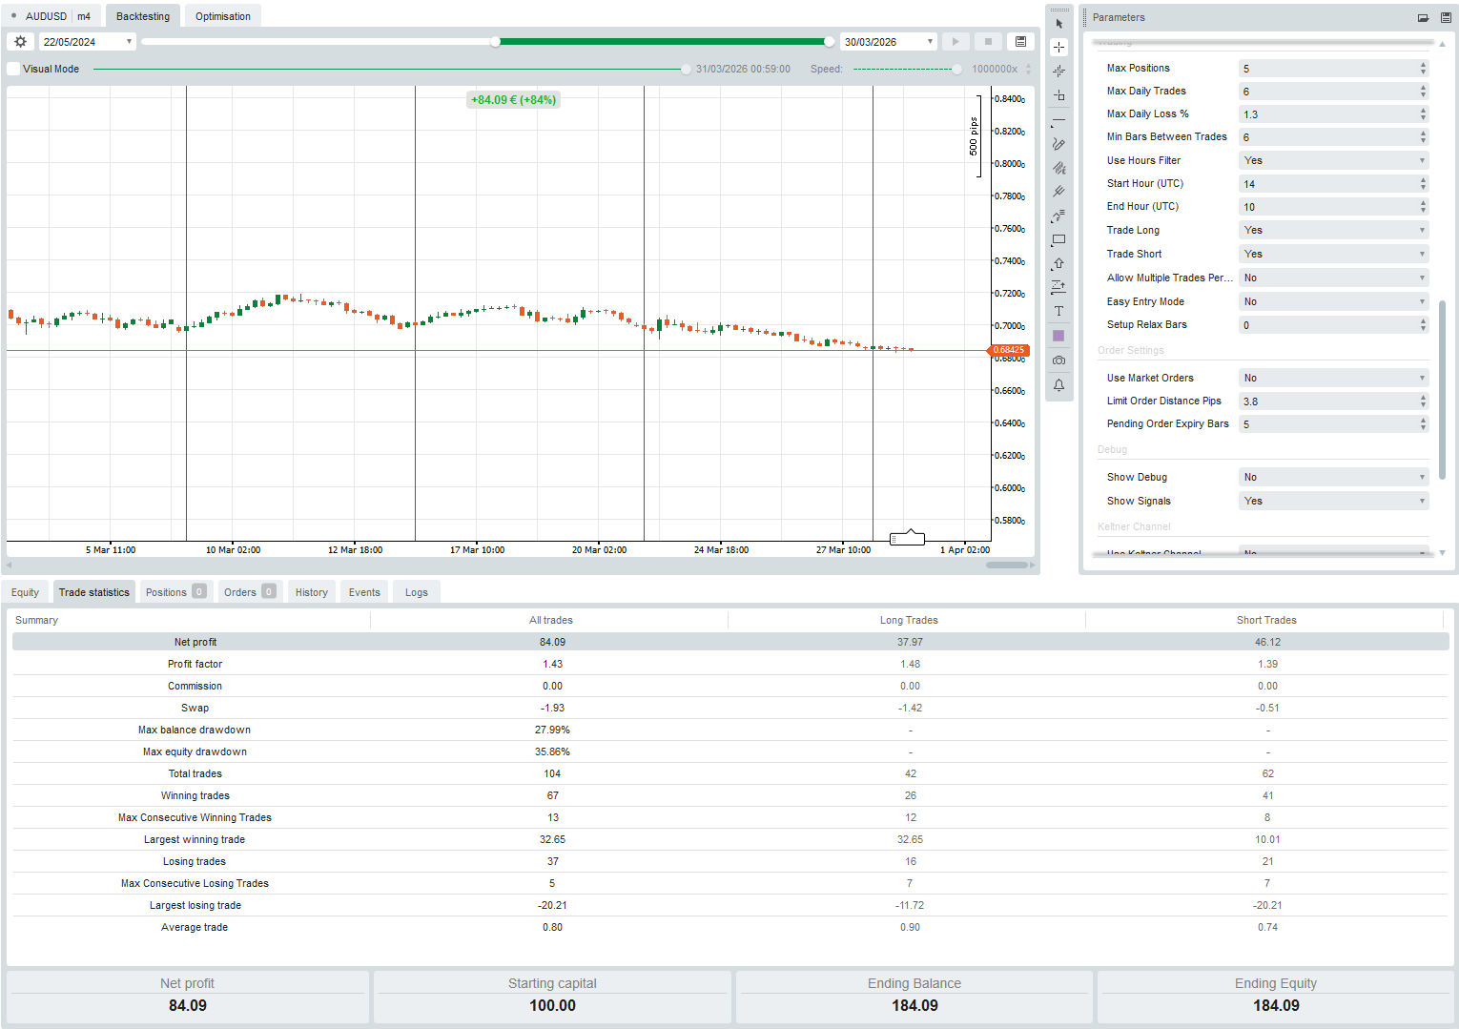Viewport: 1459px width, 1029px height.
Task: Select the text annotation tool
Action: (x=1058, y=310)
